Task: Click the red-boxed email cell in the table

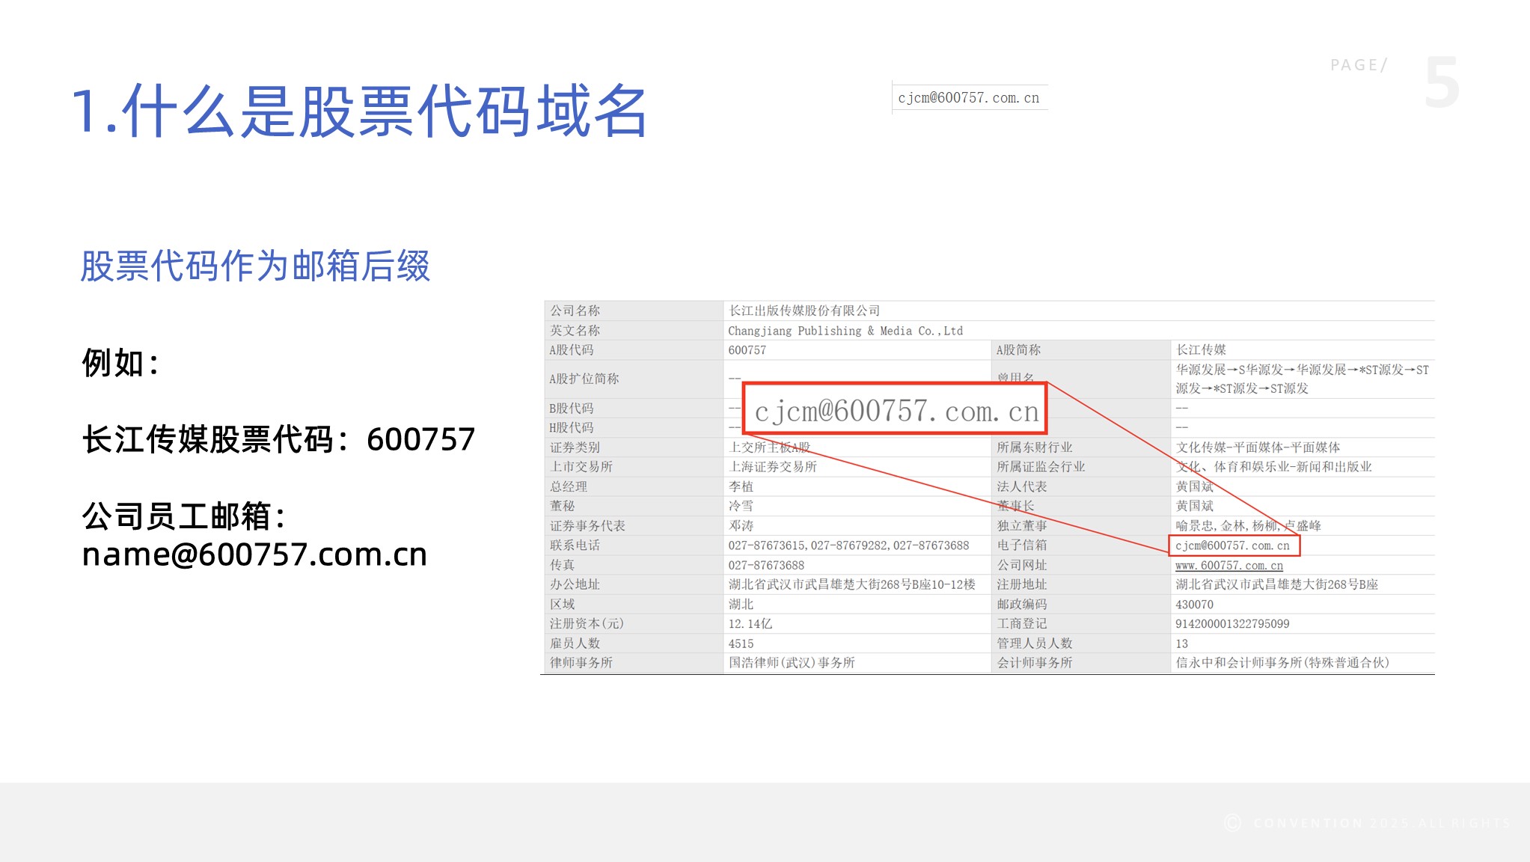Action: (x=1234, y=545)
